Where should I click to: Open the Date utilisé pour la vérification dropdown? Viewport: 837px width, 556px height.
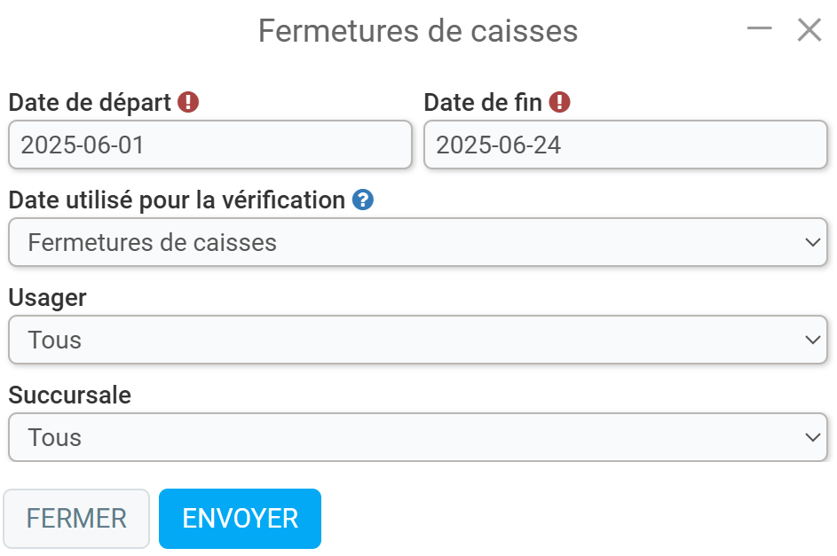[418, 242]
